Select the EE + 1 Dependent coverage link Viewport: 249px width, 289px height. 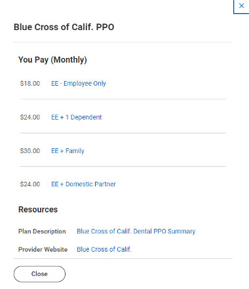pyautogui.click(x=77, y=117)
